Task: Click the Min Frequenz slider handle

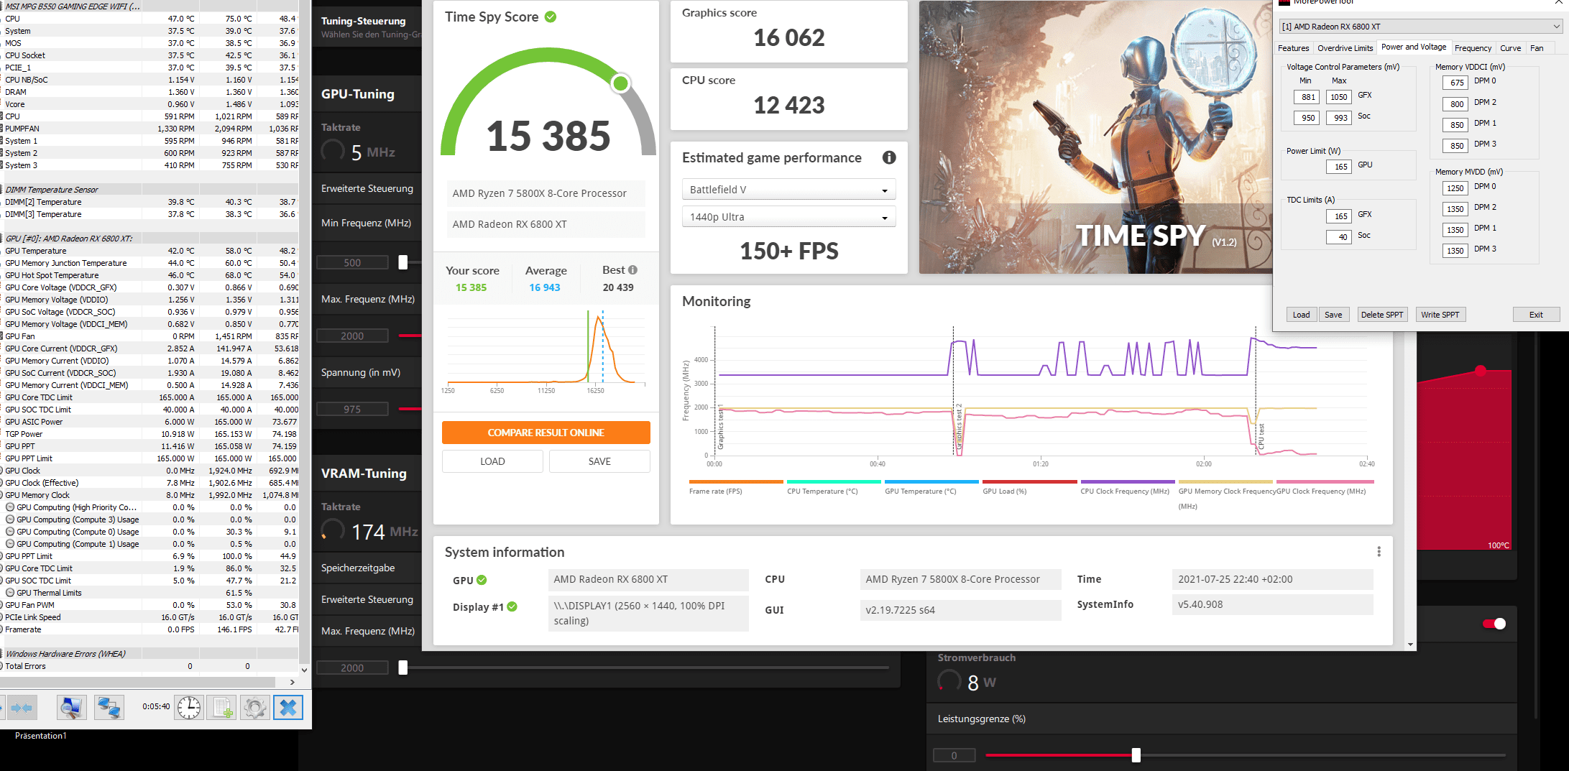Action: tap(403, 262)
